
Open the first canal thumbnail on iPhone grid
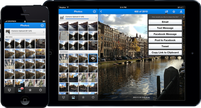tap(10, 44)
